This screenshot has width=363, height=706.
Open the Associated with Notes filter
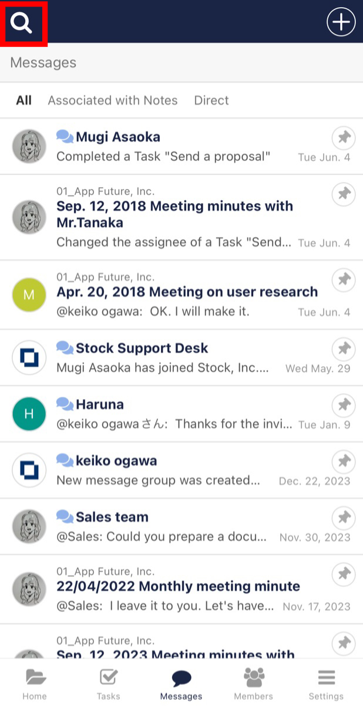[x=112, y=100]
